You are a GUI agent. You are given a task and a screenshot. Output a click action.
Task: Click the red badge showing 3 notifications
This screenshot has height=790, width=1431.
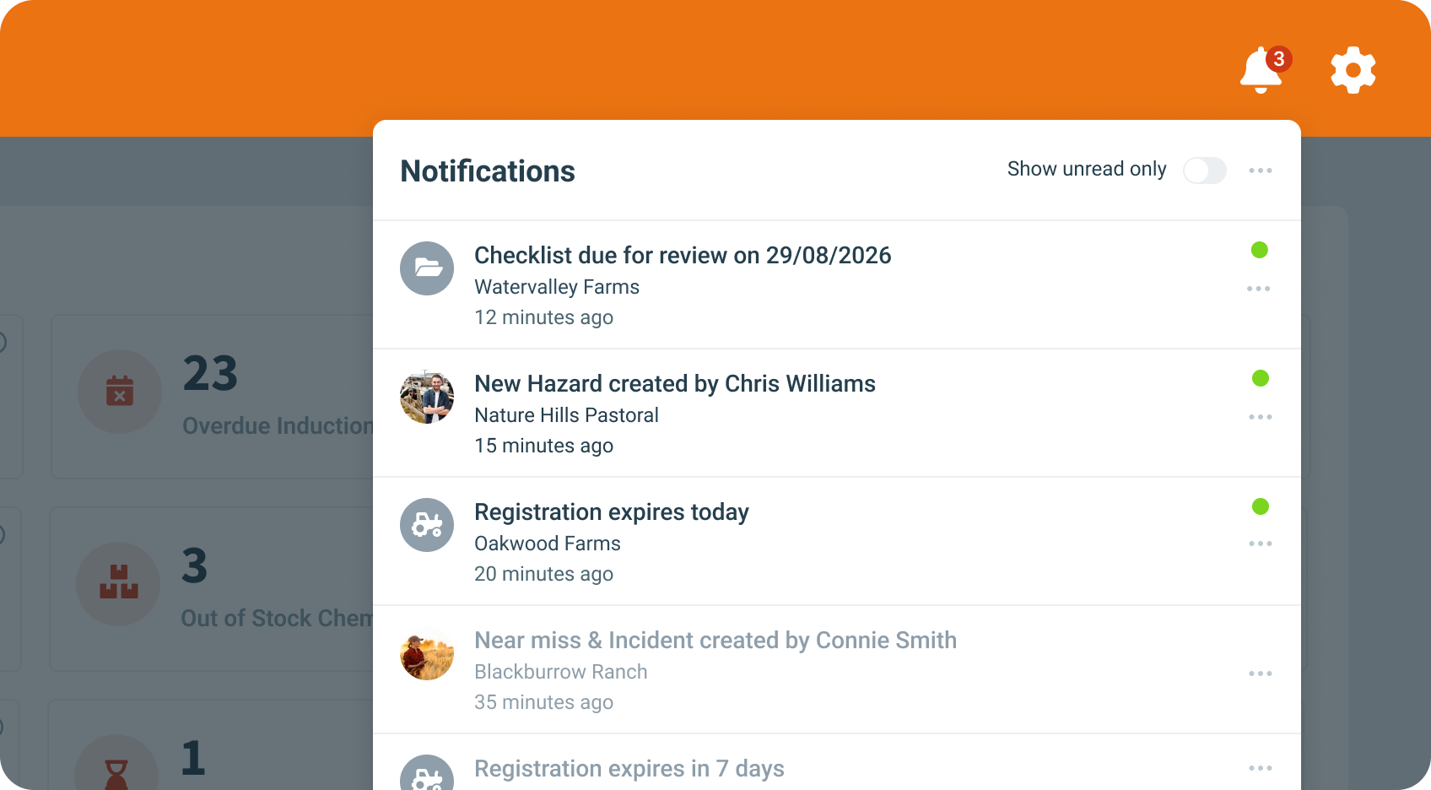1279,59
